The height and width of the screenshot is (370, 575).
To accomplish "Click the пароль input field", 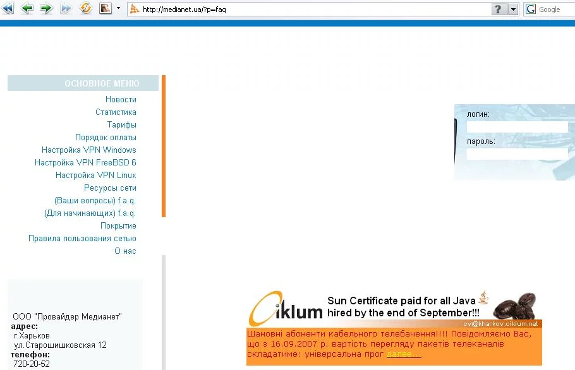I will (x=517, y=154).
